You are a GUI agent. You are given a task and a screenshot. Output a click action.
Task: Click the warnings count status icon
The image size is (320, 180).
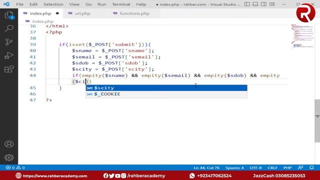[20, 167]
